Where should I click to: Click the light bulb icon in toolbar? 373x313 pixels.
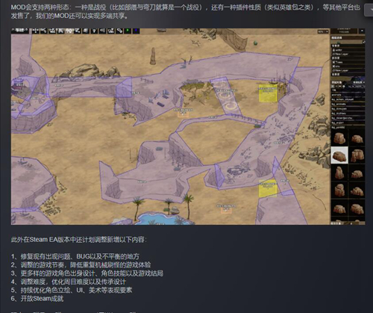[x=94, y=31]
